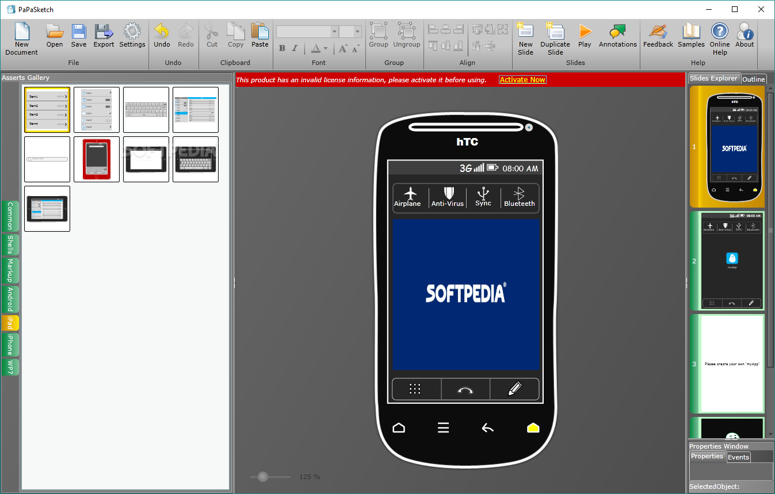
Task: Send Feedback
Action: (x=658, y=36)
